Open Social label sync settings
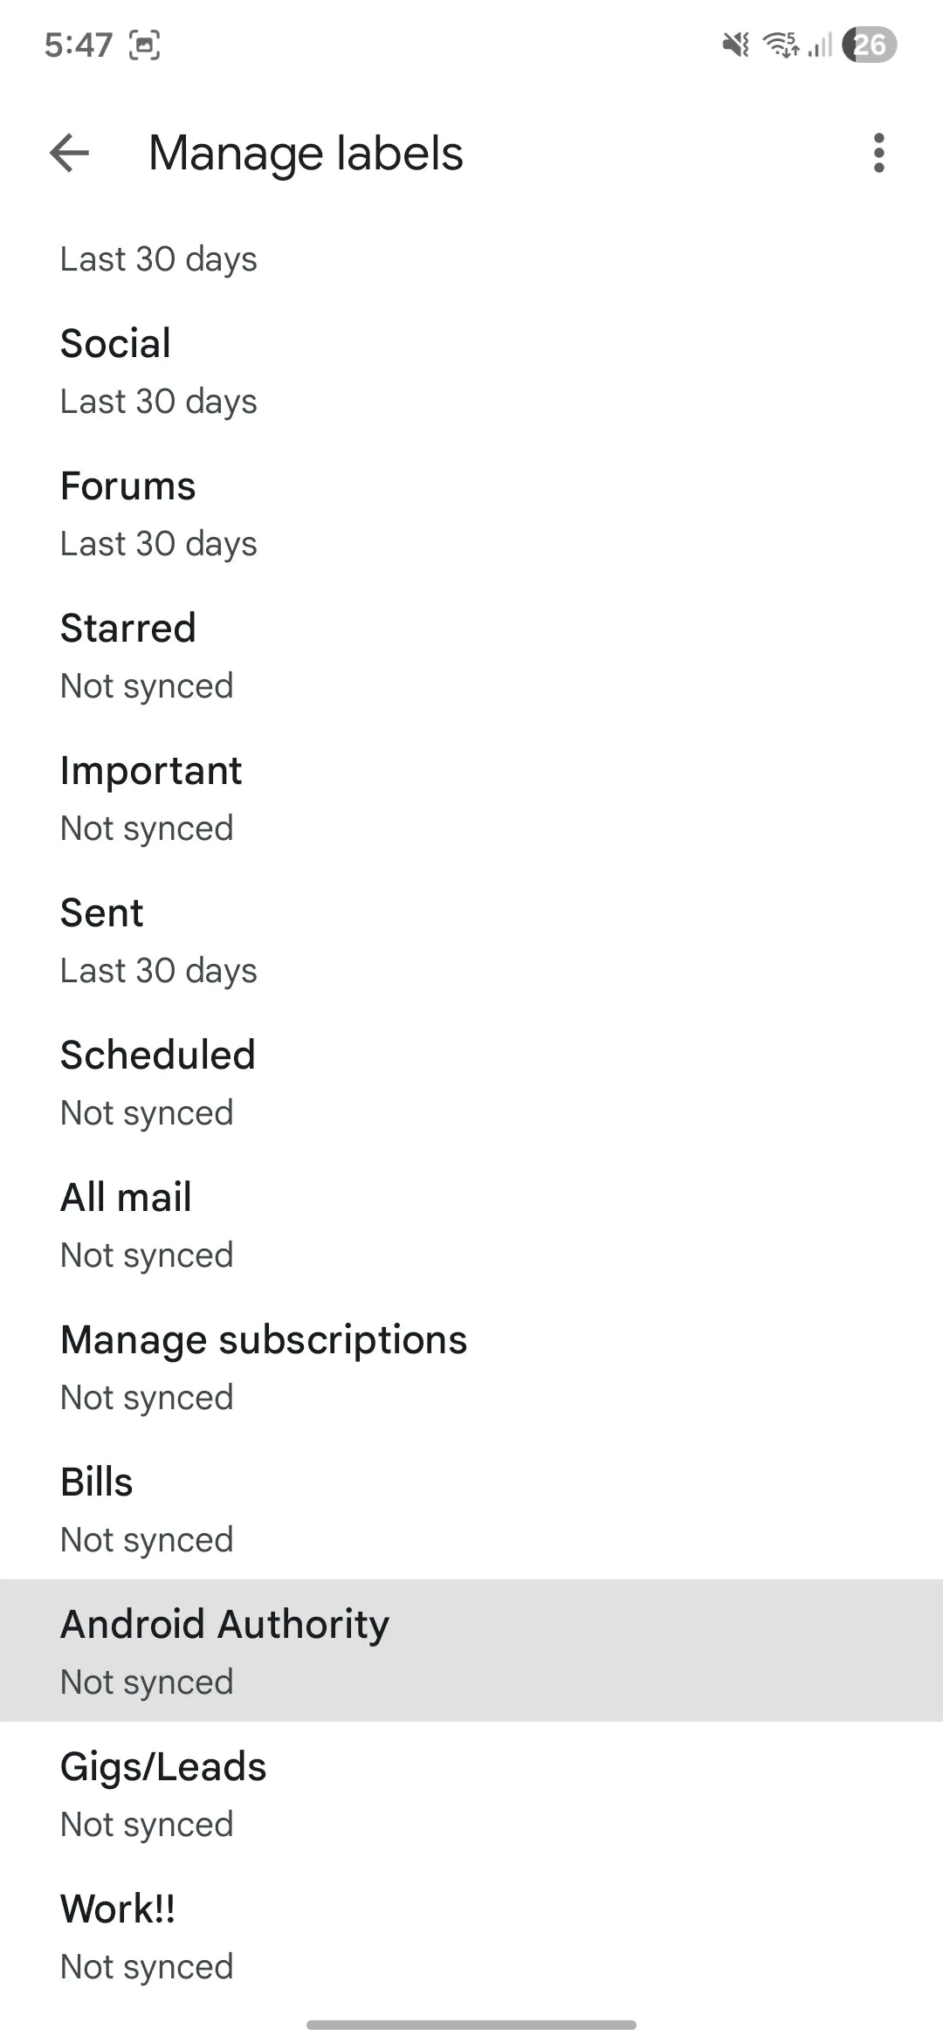The height and width of the screenshot is (2043, 943). (x=471, y=372)
